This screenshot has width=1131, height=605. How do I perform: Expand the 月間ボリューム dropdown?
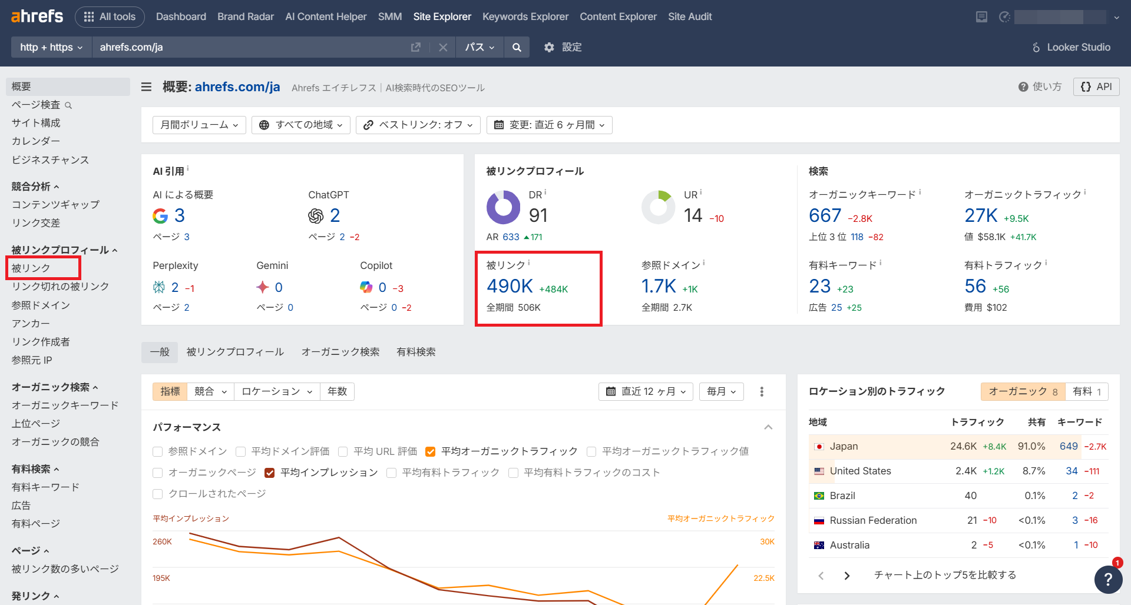(x=199, y=125)
